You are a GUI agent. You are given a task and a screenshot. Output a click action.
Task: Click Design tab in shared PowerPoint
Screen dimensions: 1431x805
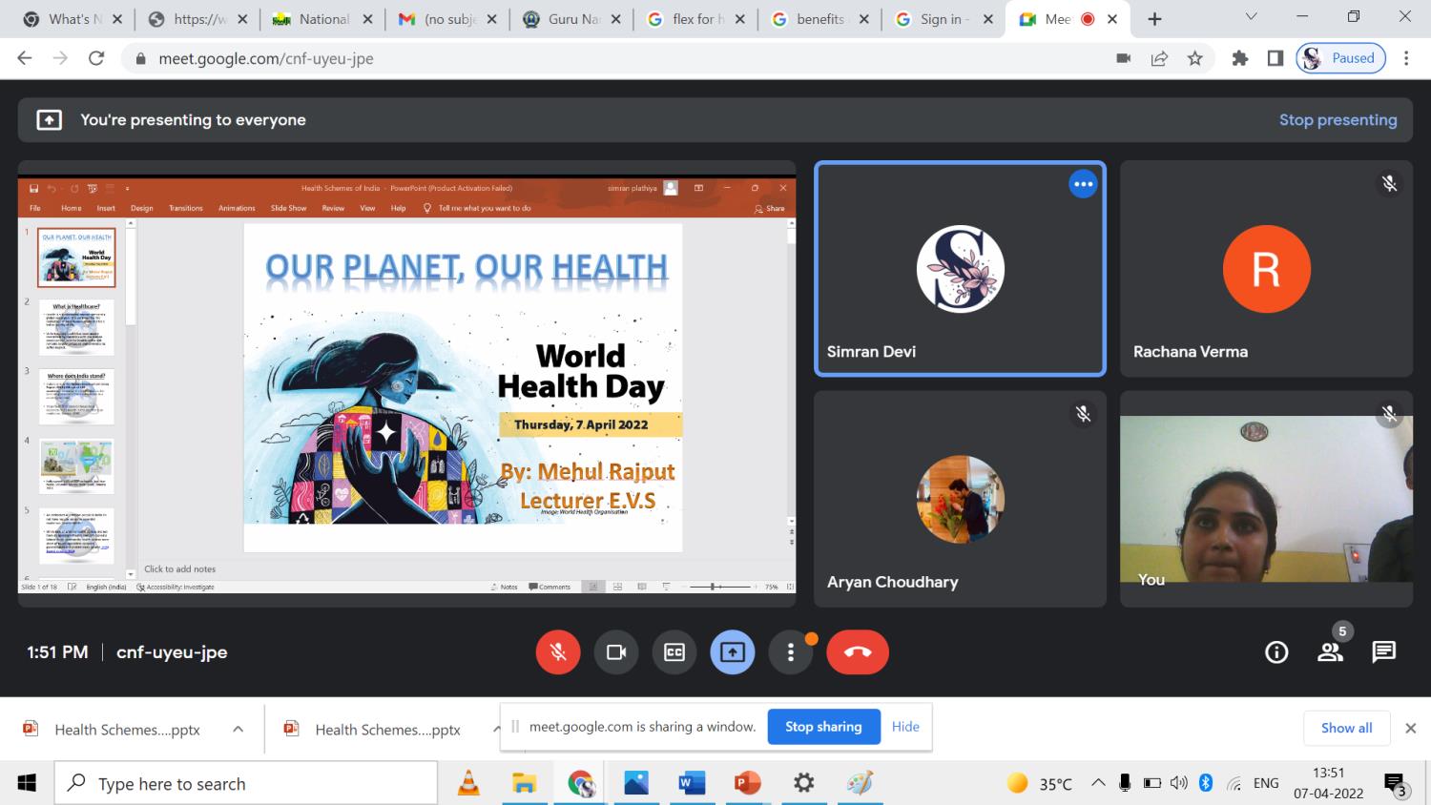tap(142, 208)
